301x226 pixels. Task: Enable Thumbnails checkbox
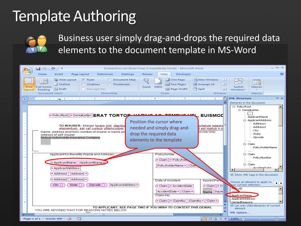coord(110,84)
